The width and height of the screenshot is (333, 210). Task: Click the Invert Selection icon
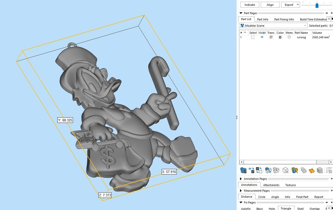[x=259, y=170]
